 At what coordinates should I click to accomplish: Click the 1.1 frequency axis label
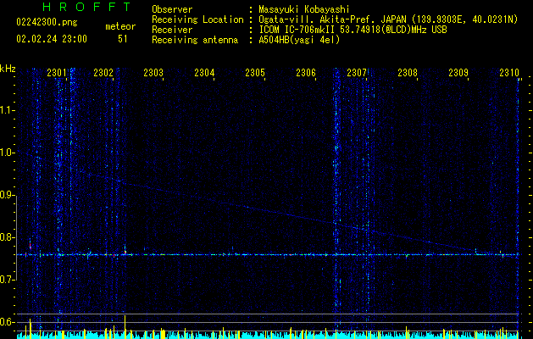[x=8, y=110]
